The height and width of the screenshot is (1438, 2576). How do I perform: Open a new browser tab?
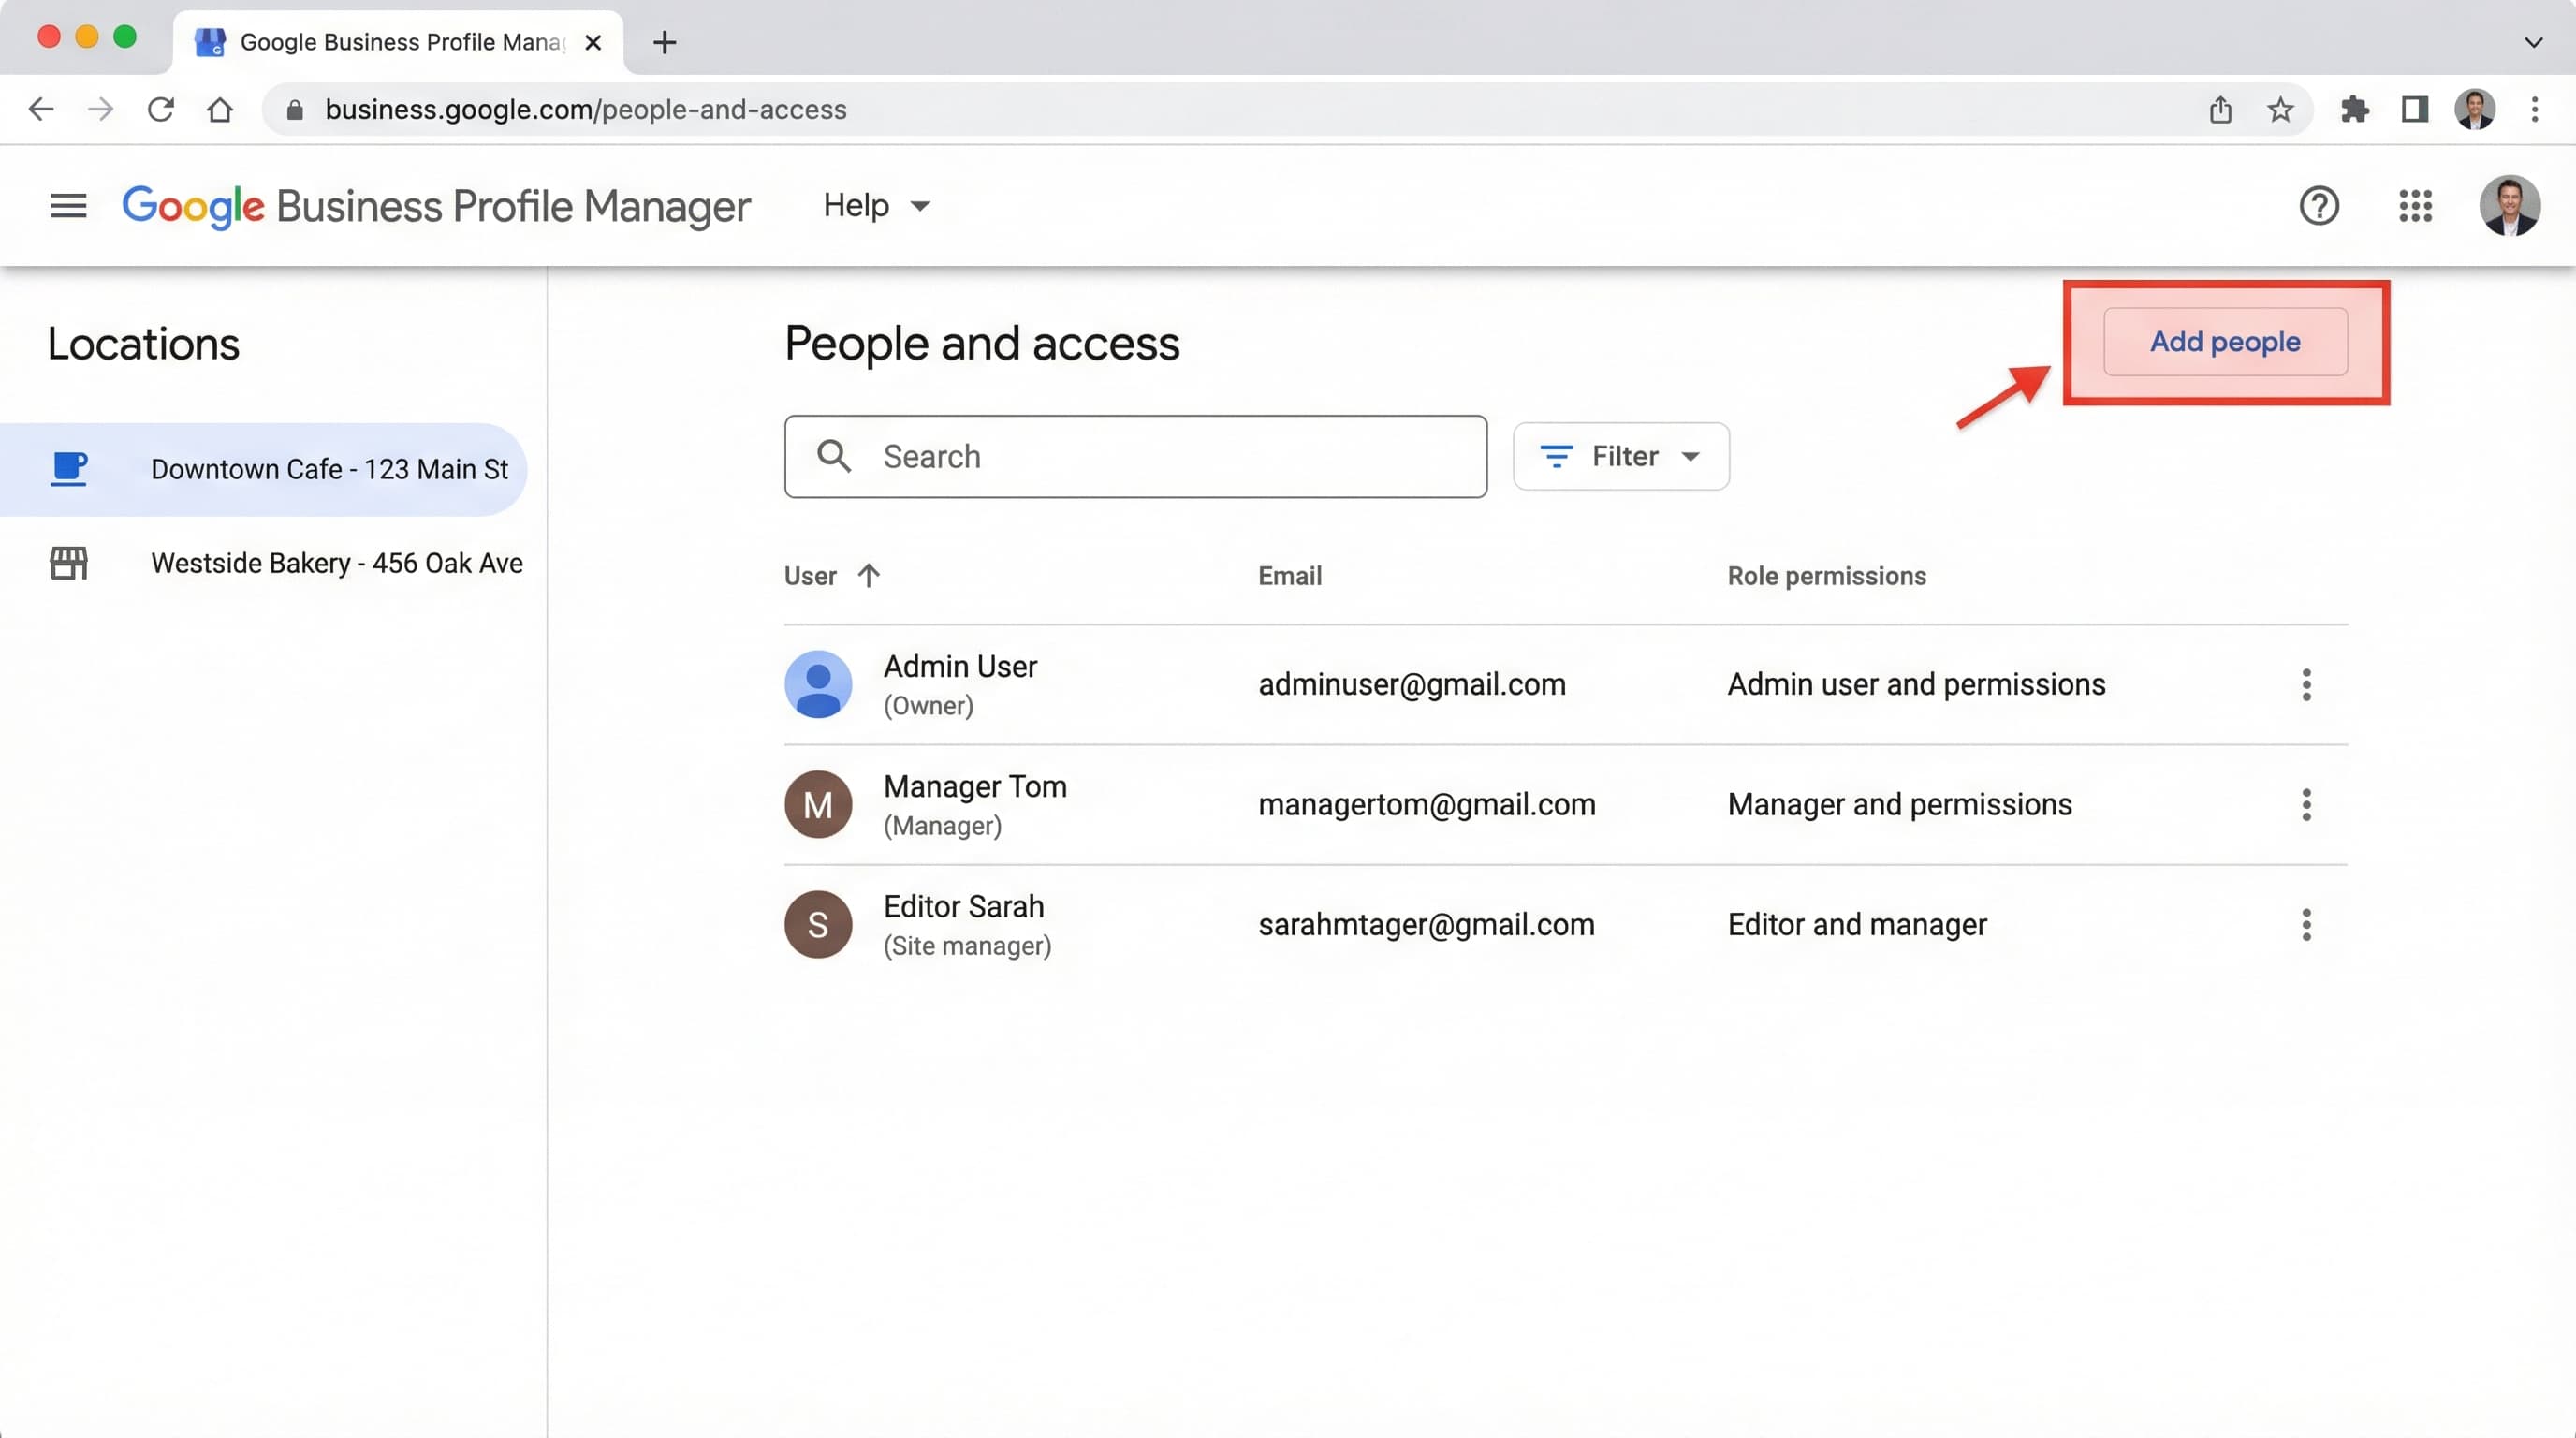click(664, 42)
